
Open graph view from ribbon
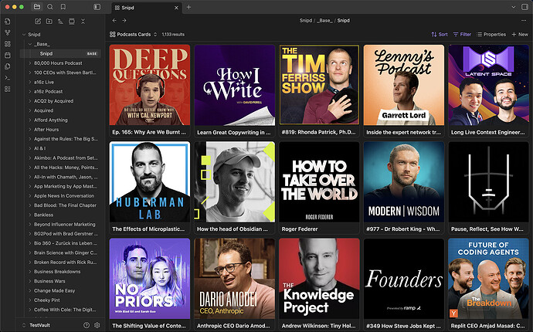8,33
